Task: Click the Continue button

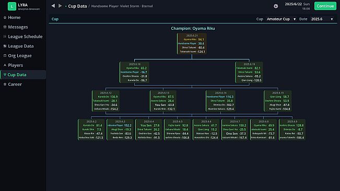Action: 325,6
